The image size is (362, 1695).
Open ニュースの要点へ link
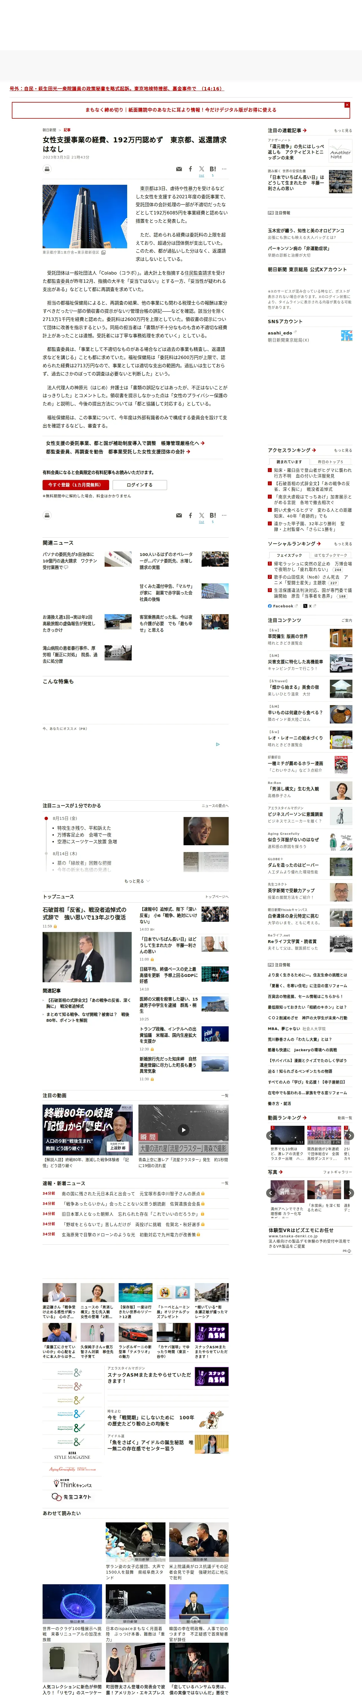coord(215,805)
